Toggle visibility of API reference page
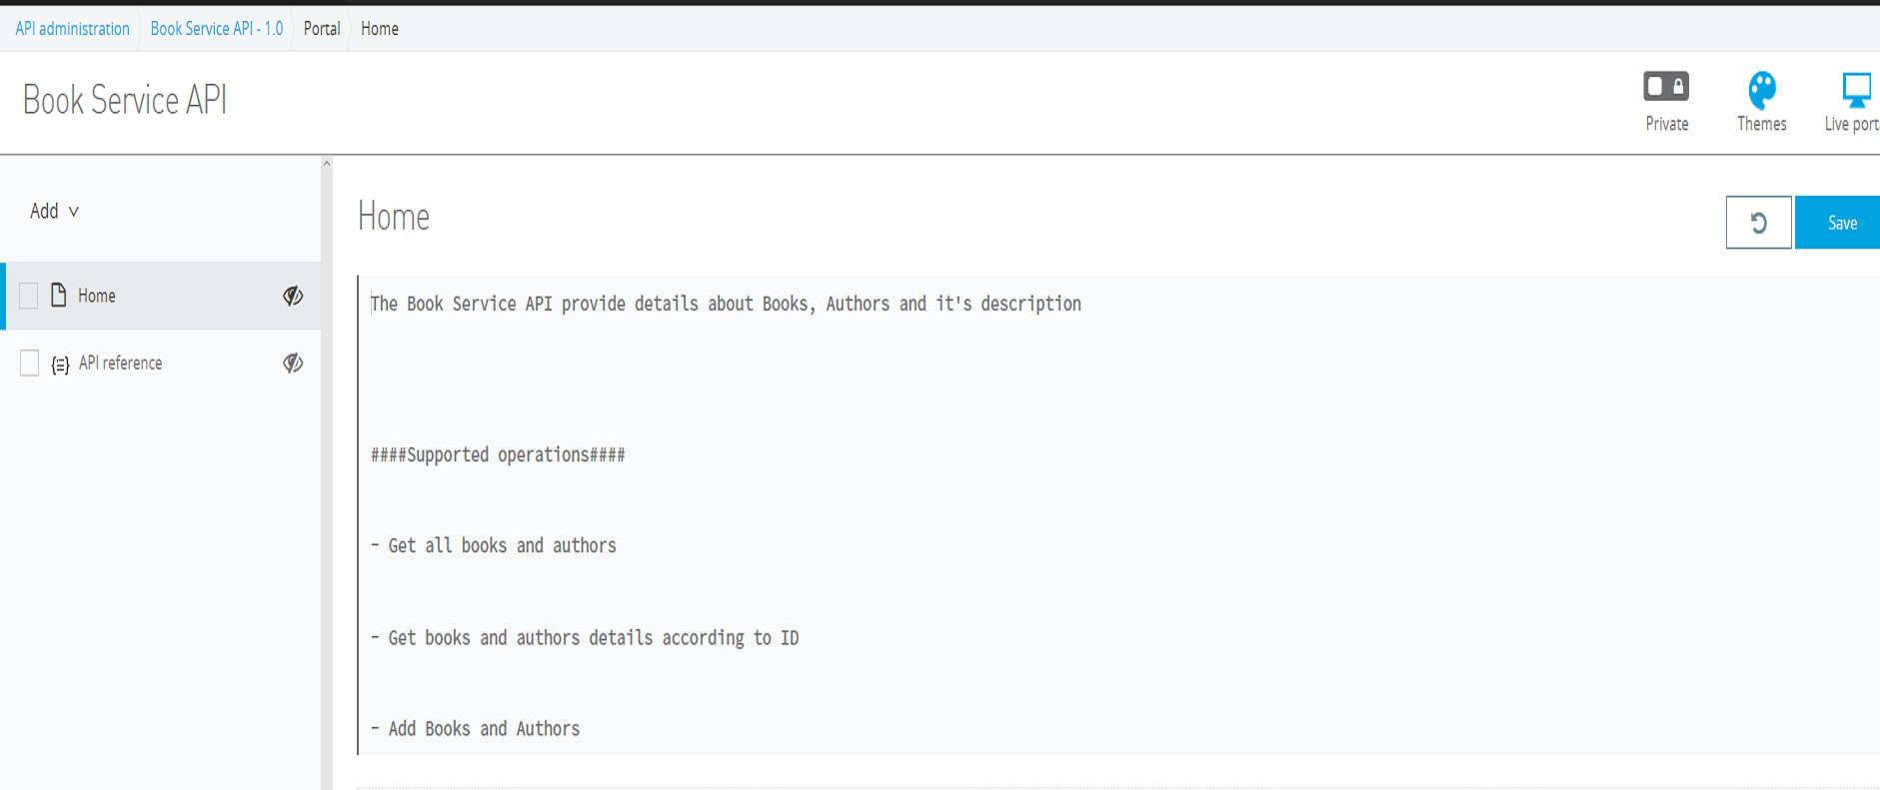The width and height of the screenshot is (1880, 790). (x=293, y=364)
